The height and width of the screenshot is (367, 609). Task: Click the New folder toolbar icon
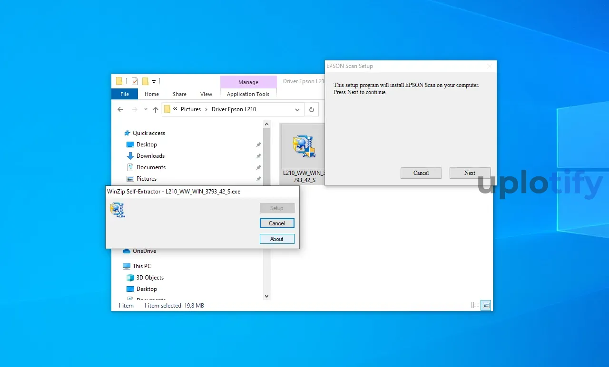pyautogui.click(x=145, y=81)
